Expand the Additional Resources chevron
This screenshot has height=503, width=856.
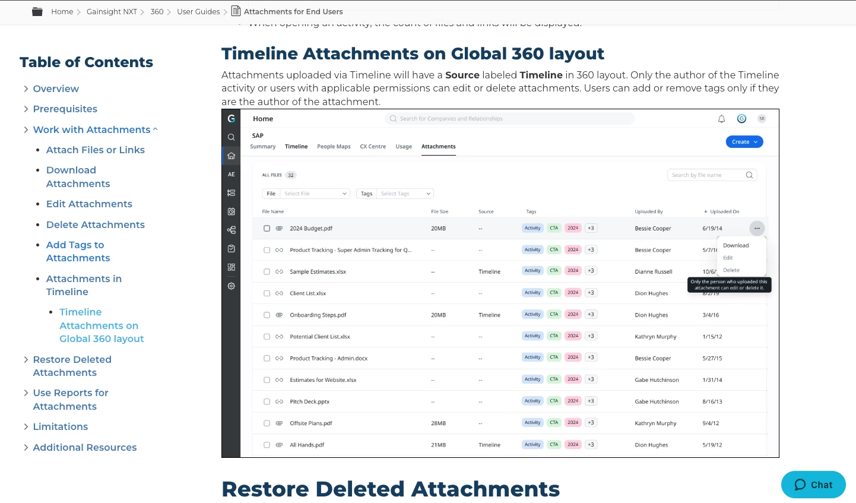[x=26, y=447]
